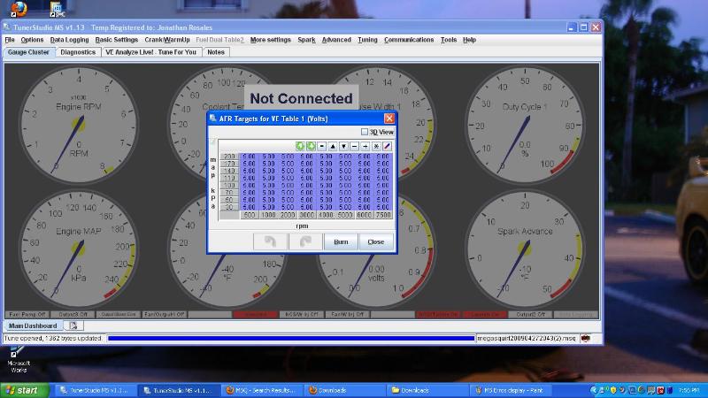Open the Basic Settings menu
This screenshot has height=398, width=708.
pyautogui.click(x=116, y=40)
